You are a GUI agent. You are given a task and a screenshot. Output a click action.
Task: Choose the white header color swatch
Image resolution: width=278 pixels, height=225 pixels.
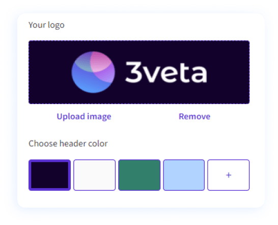(x=95, y=175)
